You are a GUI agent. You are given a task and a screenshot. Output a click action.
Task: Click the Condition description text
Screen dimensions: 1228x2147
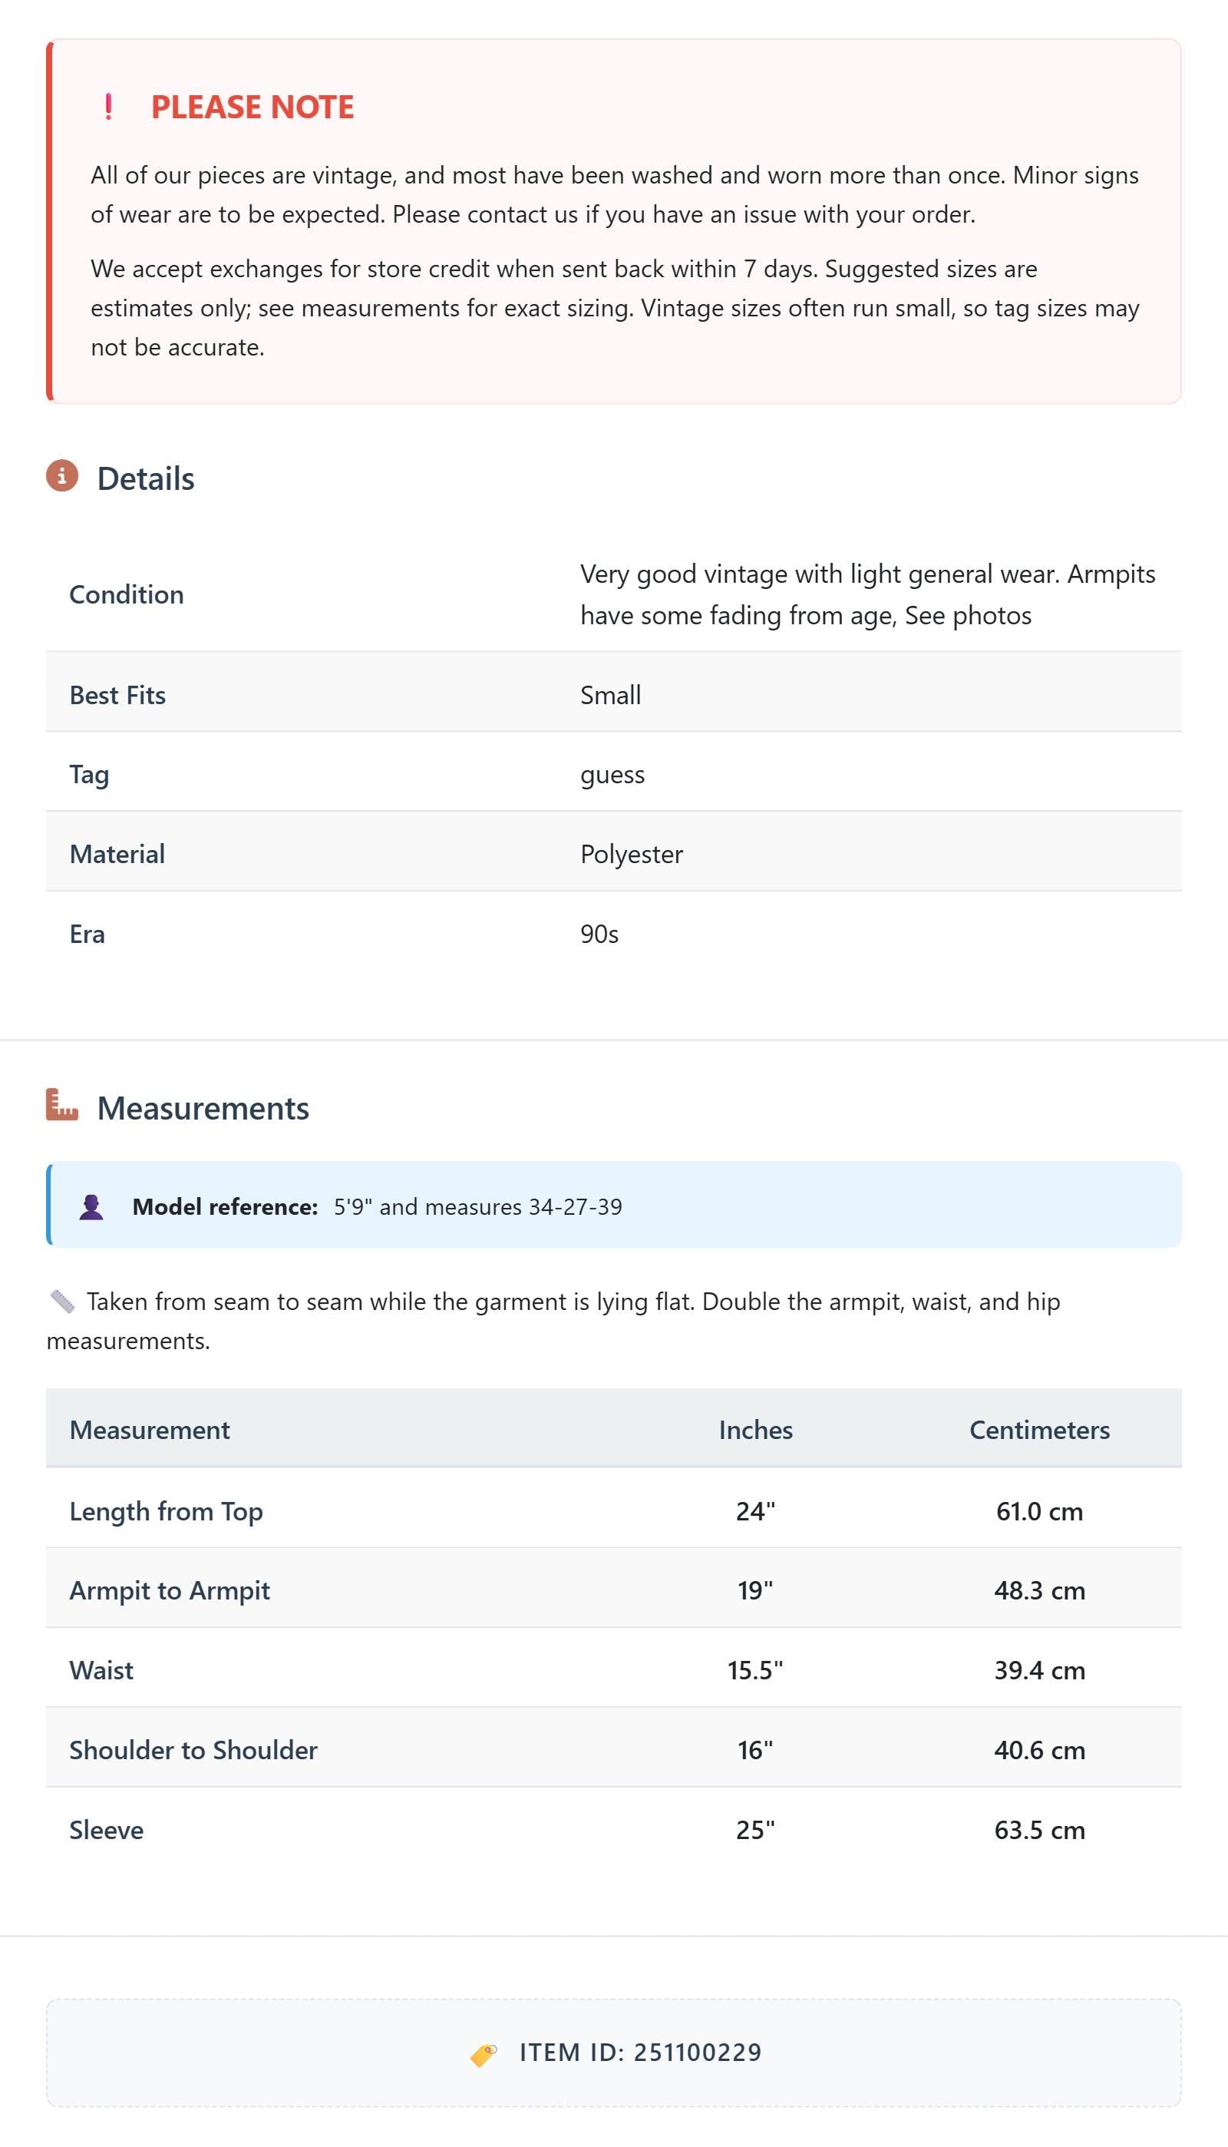(868, 595)
